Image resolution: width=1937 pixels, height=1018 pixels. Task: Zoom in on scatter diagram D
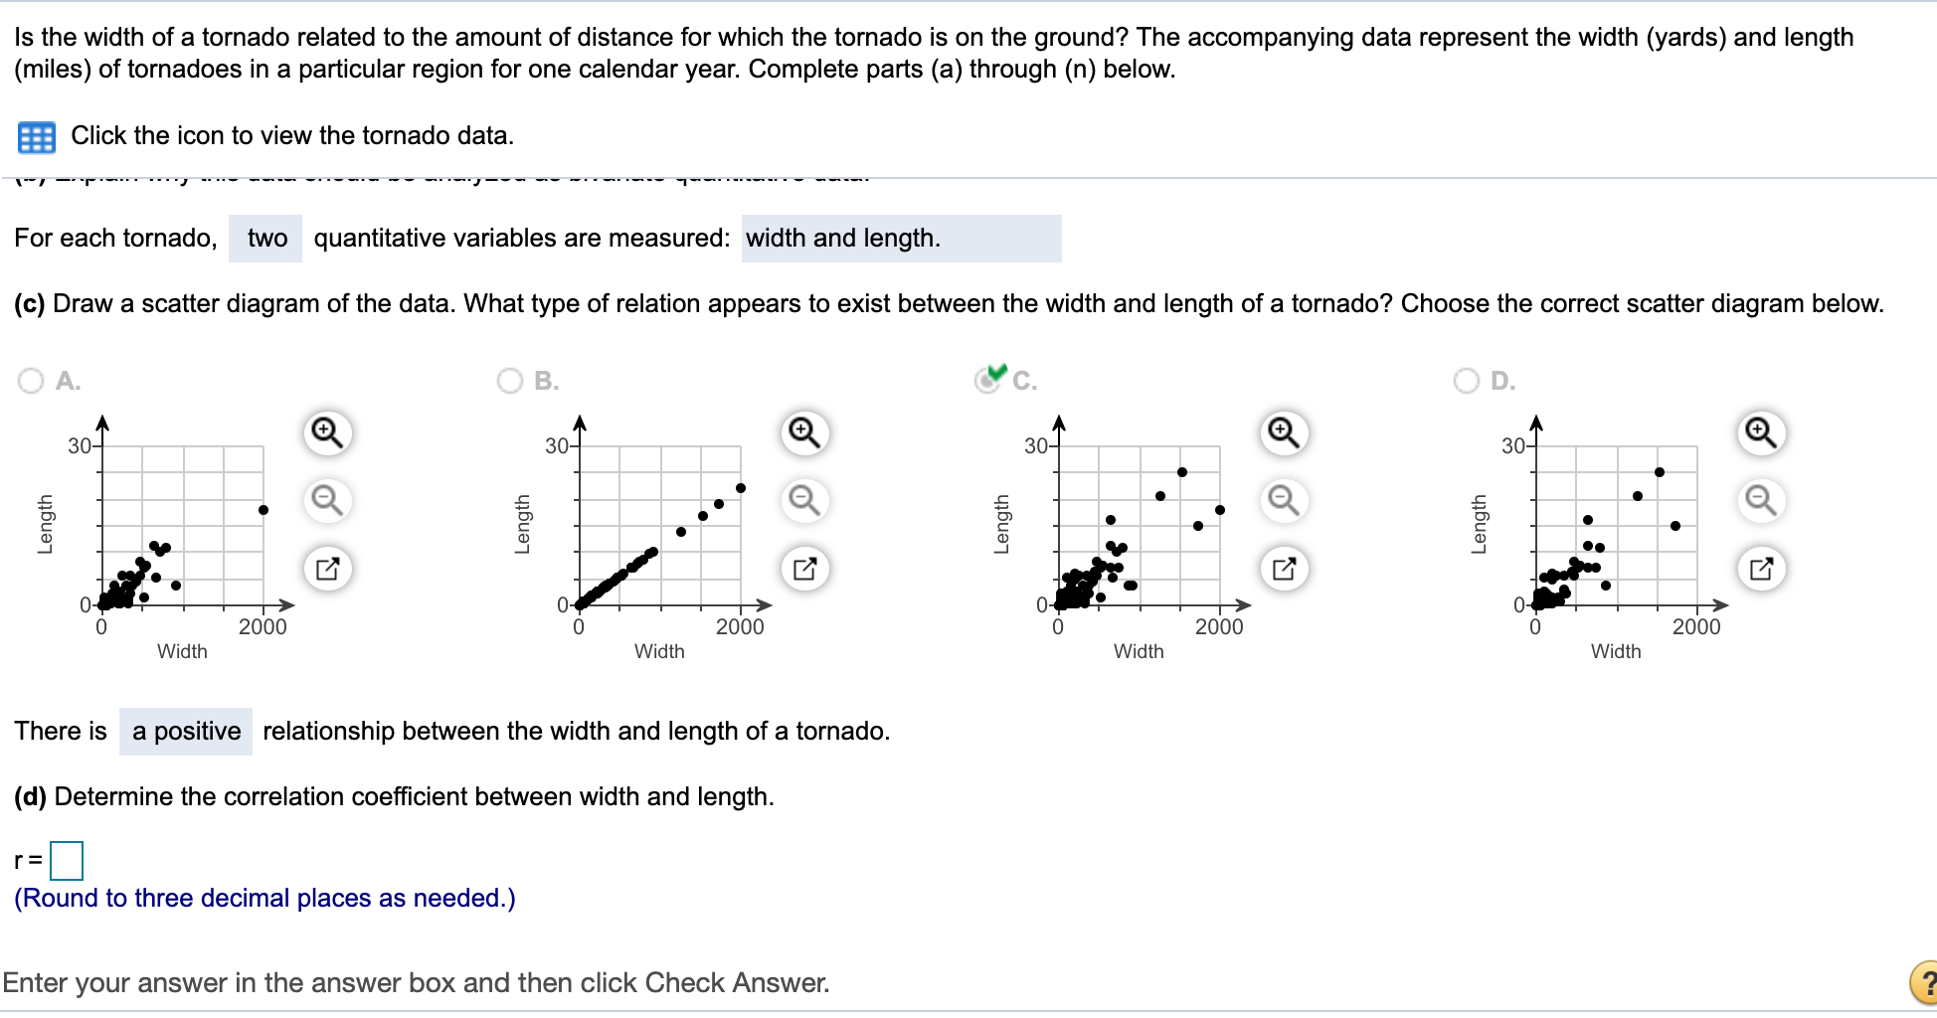click(1759, 433)
